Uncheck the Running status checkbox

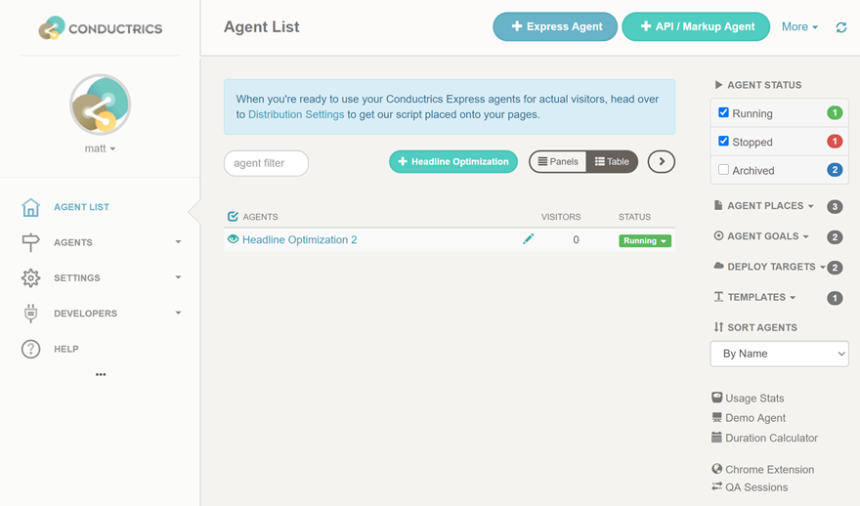point(723,113)
